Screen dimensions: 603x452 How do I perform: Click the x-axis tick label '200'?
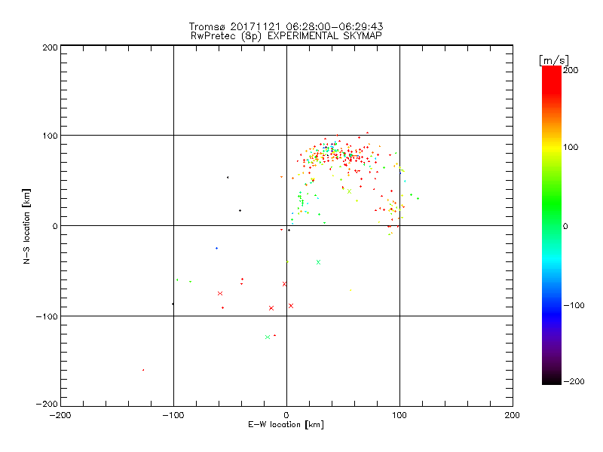coord(512,415)
